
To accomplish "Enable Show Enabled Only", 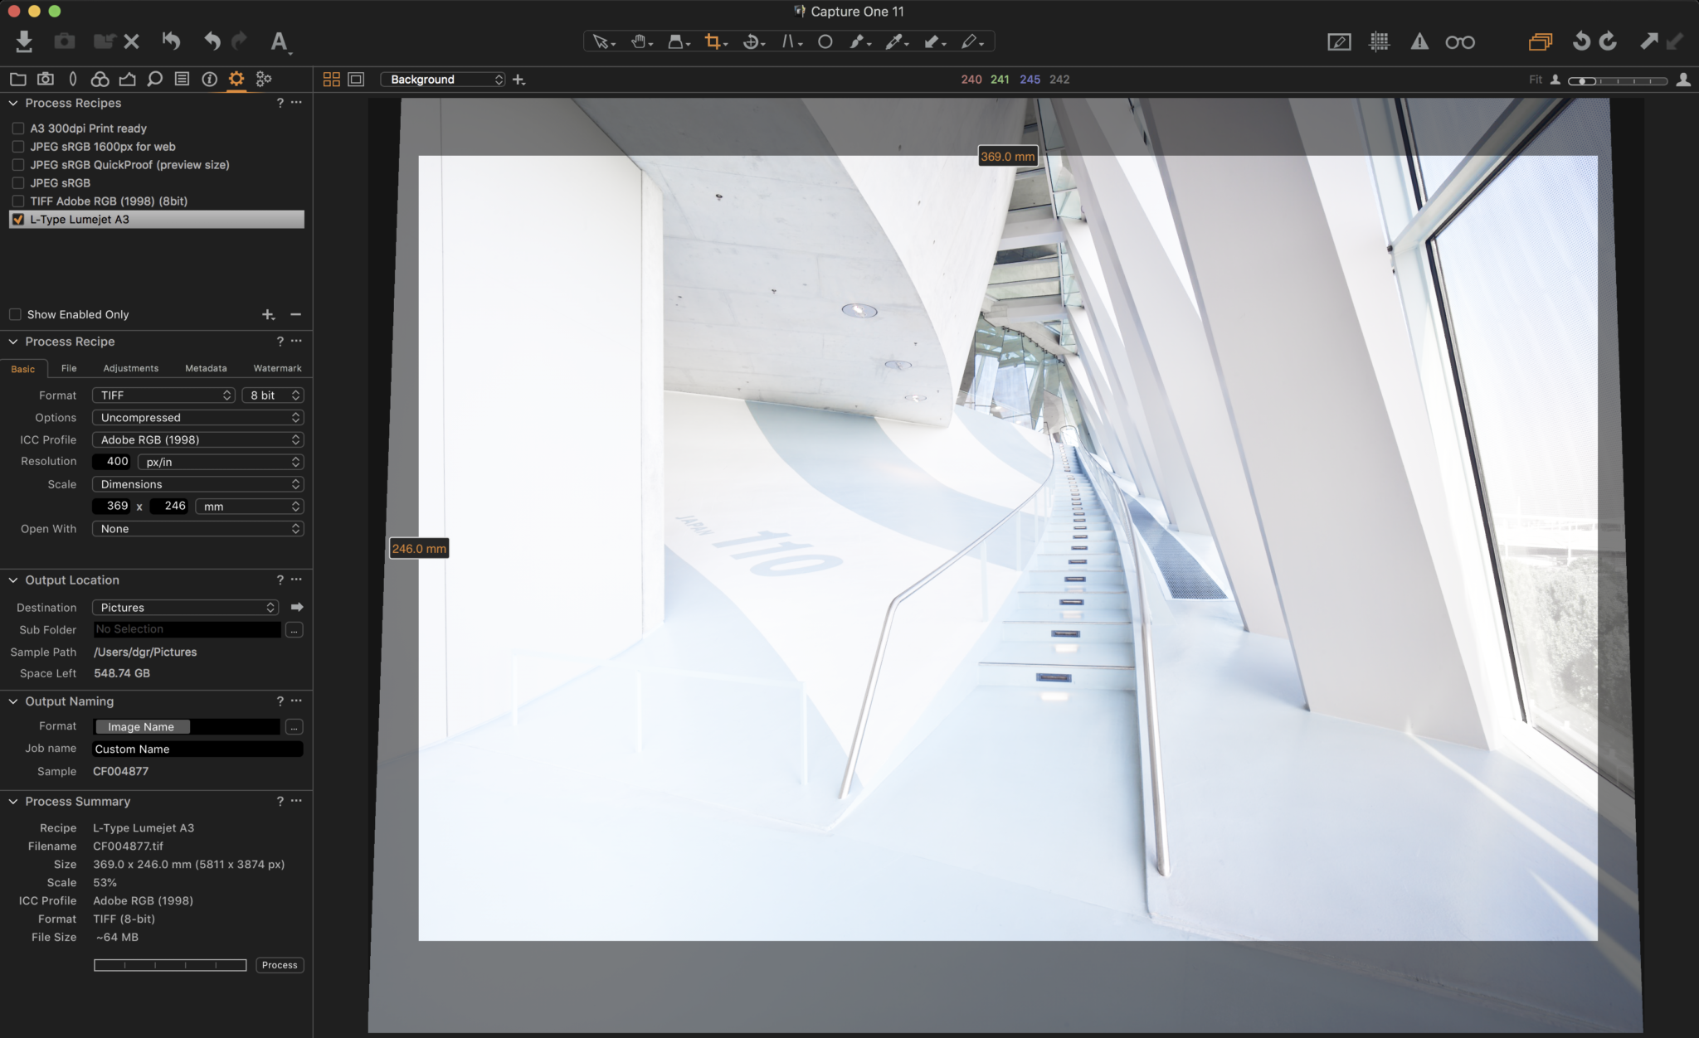I will coord(14,314).
